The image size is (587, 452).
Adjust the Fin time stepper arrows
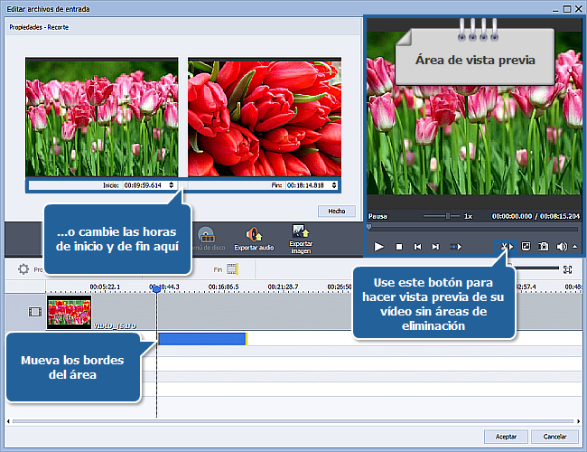click(x=335, y=185)
